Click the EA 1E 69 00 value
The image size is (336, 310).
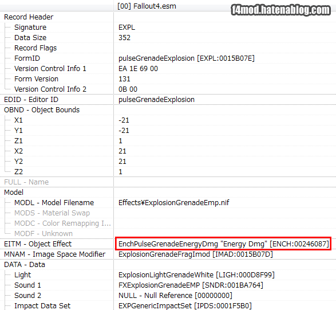tap(138, 68)
